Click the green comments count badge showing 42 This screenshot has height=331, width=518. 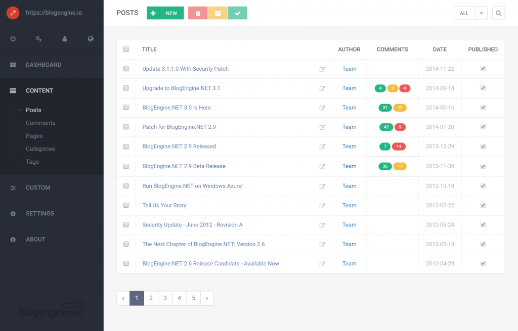386,127
